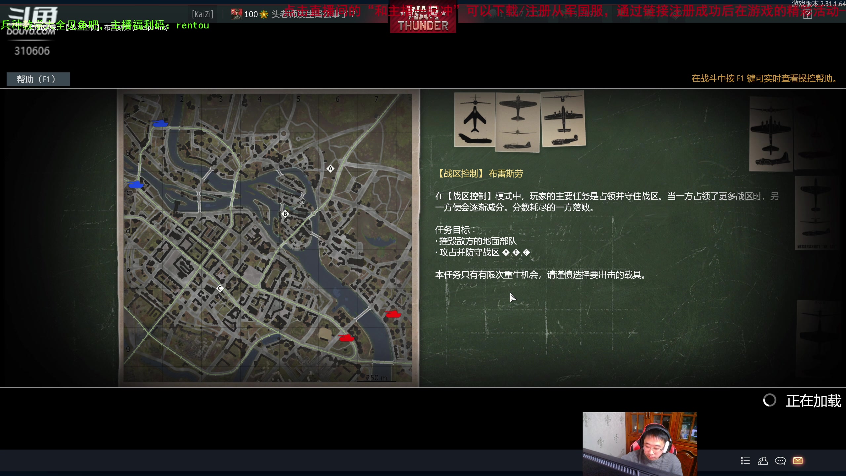
Task: Click the four-engine bomber poster at right
Action: pos(771,134)
